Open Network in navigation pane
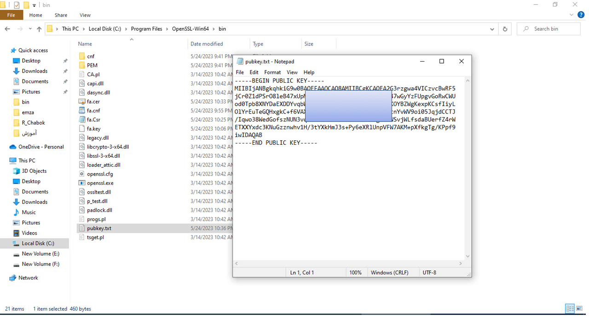 [x=28, y=278]
